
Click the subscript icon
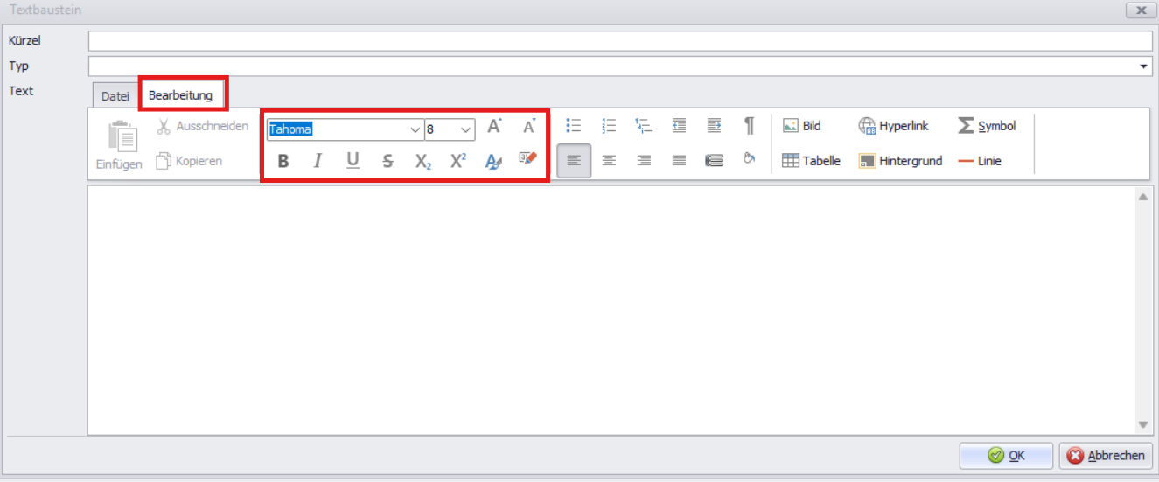[x=423, y=161]
